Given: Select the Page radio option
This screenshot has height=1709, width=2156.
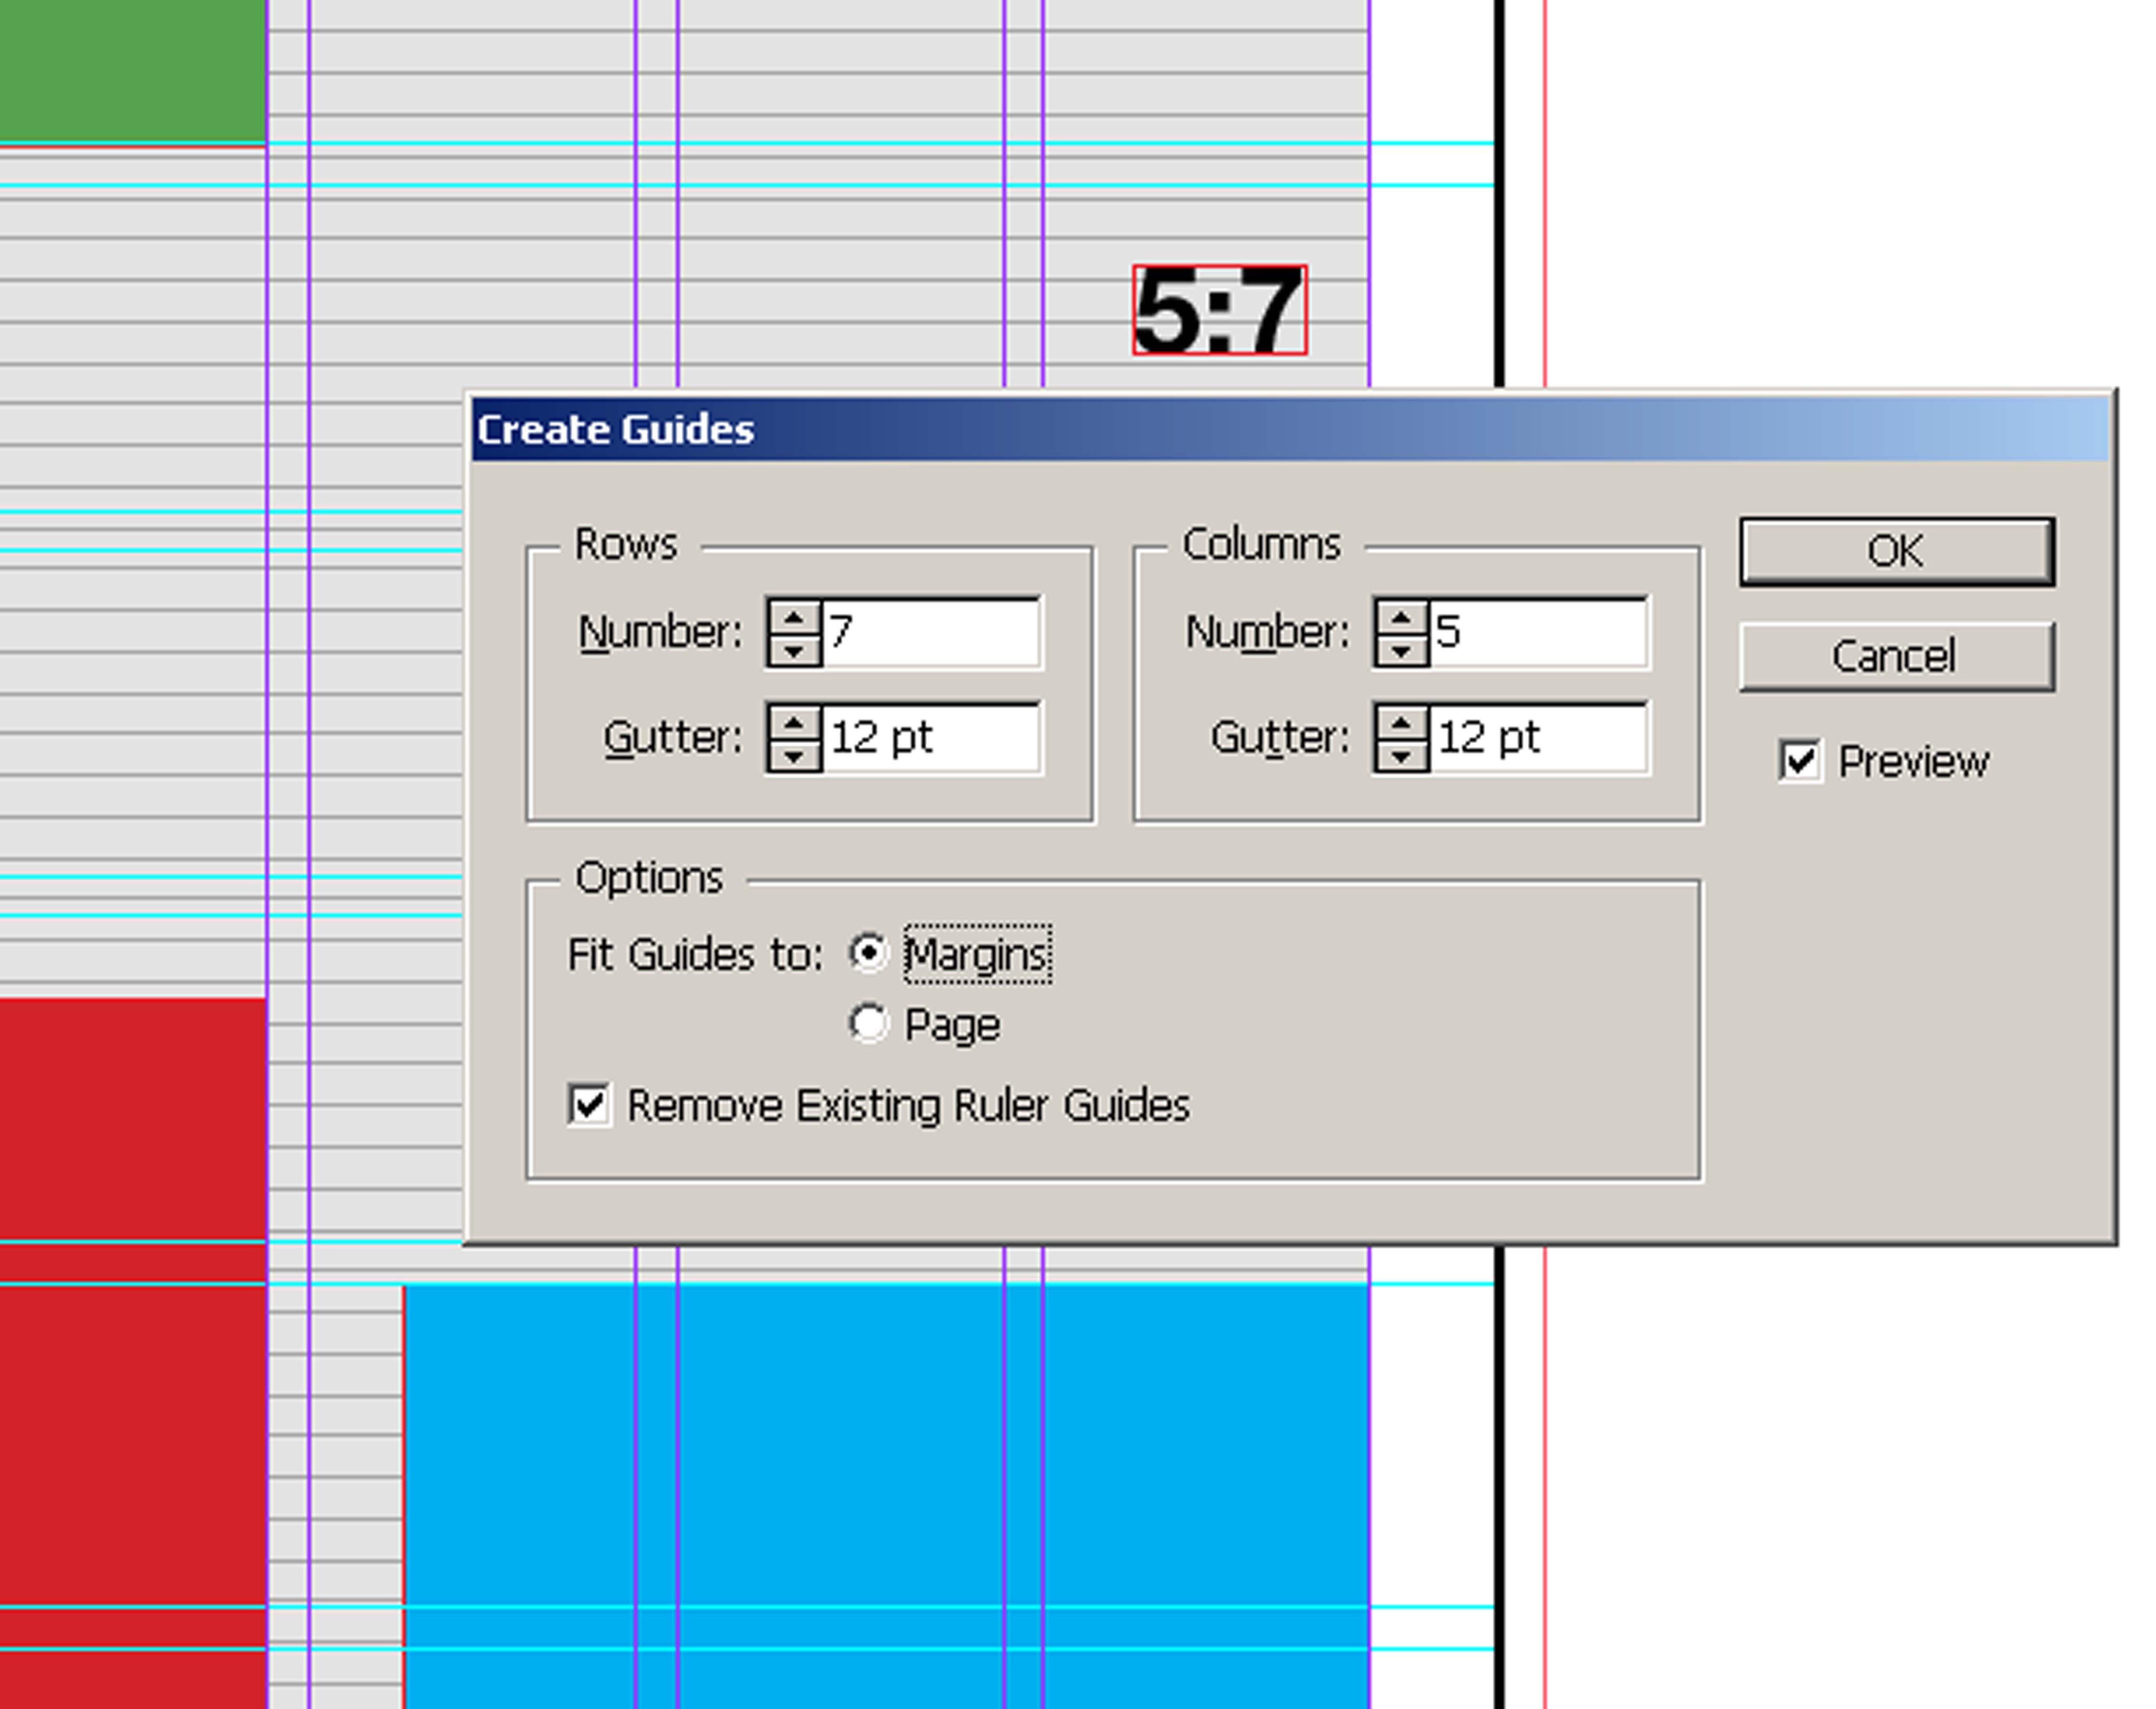Looking at the screenshot, I should click(x=868, y=1023).
